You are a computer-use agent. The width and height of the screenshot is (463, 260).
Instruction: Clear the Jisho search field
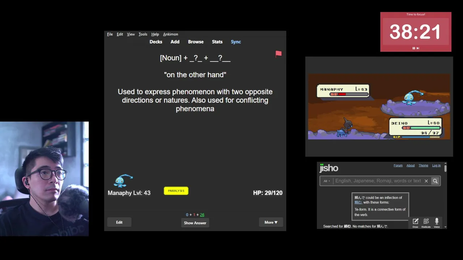[426, 181]
